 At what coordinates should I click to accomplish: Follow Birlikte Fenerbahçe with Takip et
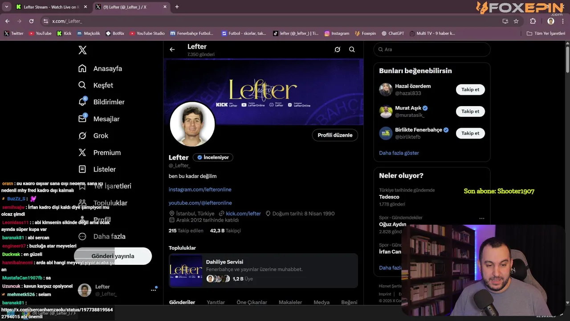pos(470,133)
